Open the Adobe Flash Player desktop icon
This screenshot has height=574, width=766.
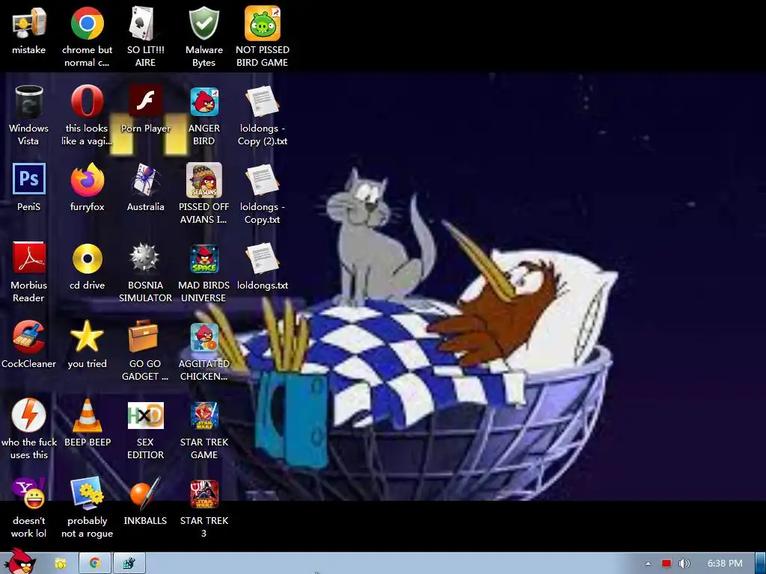[146, 102]
